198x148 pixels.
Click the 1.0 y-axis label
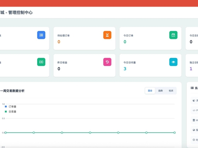(3, 104)
